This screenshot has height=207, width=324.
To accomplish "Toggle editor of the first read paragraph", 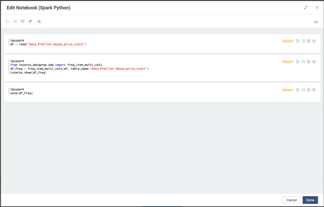I will pos(303,41).
